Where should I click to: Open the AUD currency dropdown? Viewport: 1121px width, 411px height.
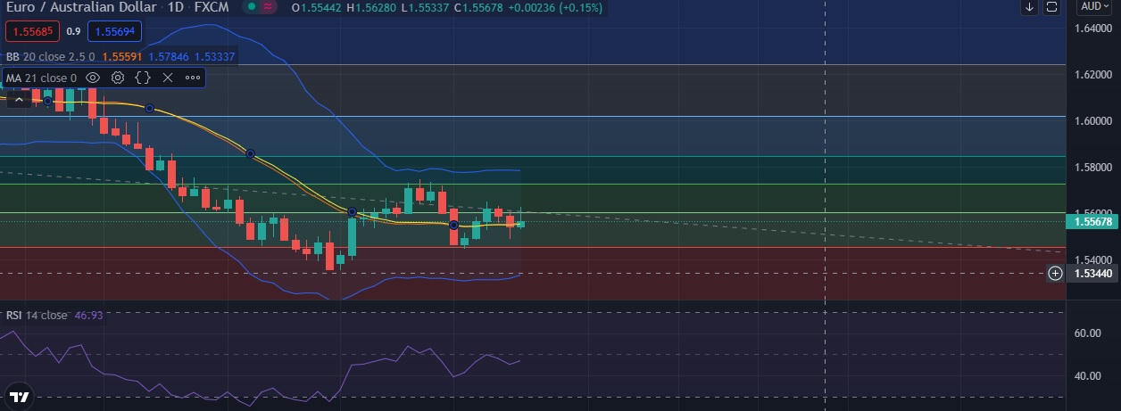tap(1094, 6)
